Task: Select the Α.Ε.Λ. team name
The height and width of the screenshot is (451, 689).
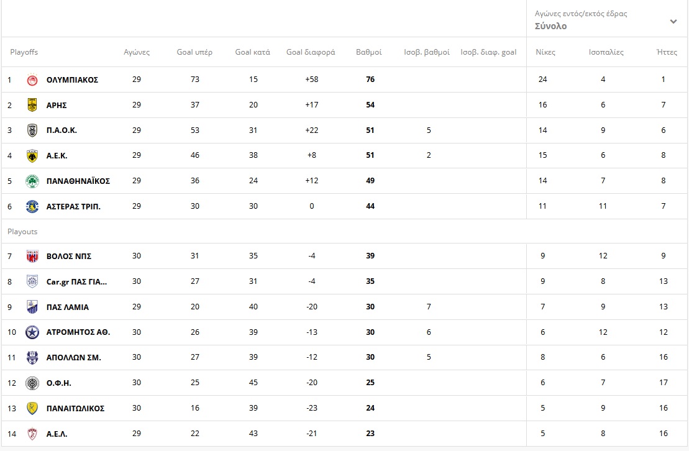Action: (57, 434)
